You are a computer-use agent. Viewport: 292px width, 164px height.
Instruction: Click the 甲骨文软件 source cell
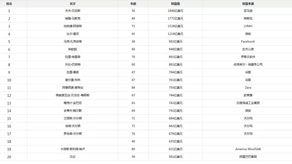coord(248,57)
